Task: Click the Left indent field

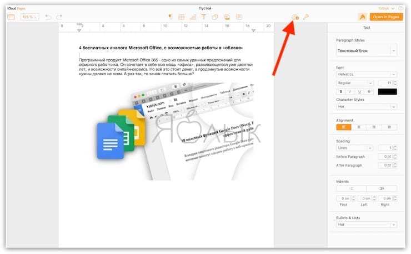Action: (x=364, y=199)
